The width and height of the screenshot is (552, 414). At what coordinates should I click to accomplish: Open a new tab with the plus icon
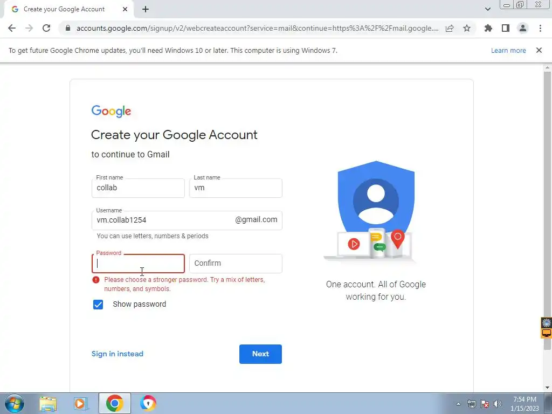pos(146,9)
